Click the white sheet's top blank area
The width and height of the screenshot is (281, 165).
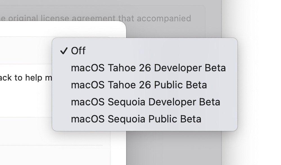point(56,29)
